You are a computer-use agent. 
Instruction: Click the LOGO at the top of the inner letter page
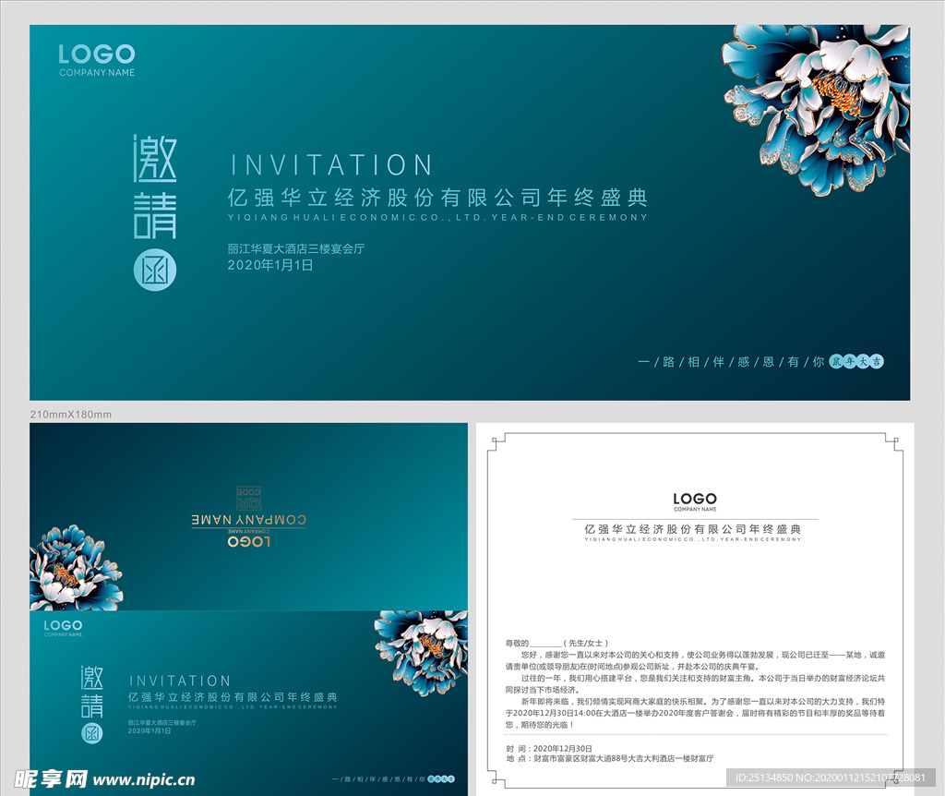[695, 499]
